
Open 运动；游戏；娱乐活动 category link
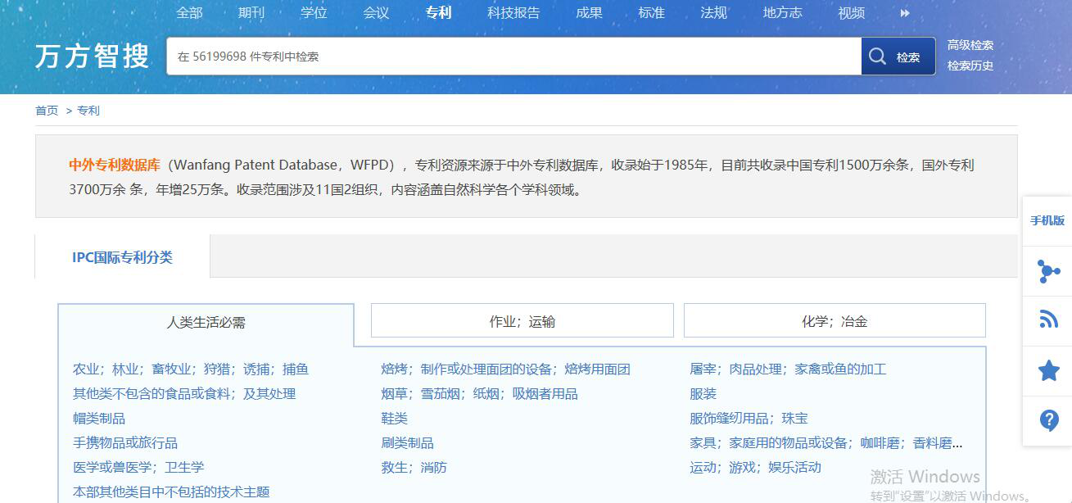(x=755, y=468)
